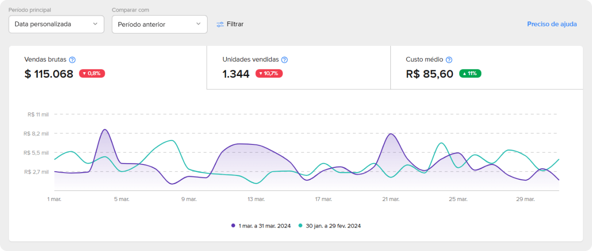Click the help icon beside Unidades vendidas
592x251 pixels.
(x=285, y=60)
